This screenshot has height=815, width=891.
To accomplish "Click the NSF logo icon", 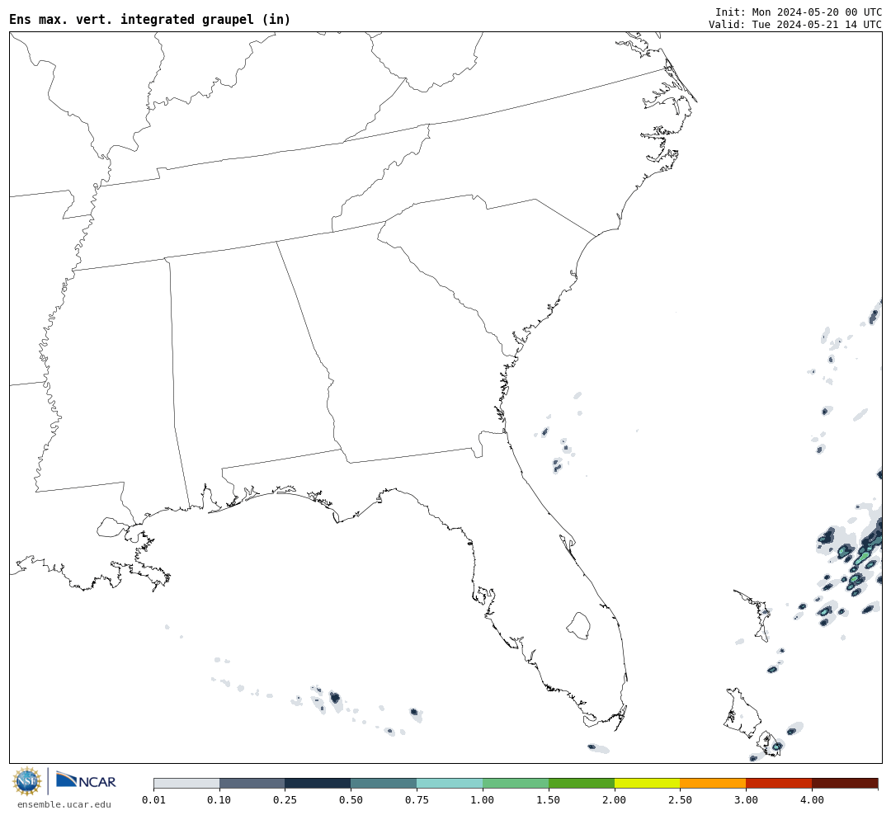I will [26, 781].
